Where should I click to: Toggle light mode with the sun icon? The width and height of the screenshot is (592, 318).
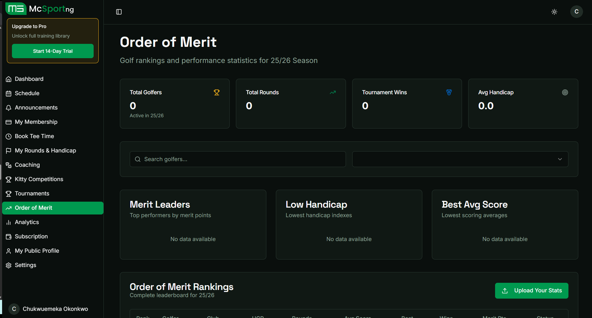(554, 12)
